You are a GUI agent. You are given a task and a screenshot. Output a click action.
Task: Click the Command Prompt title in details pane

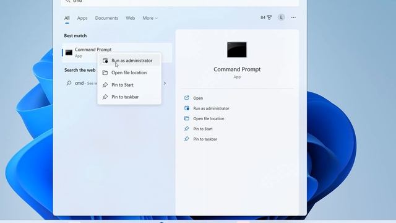pyautogui.click(x=237, y=69)
